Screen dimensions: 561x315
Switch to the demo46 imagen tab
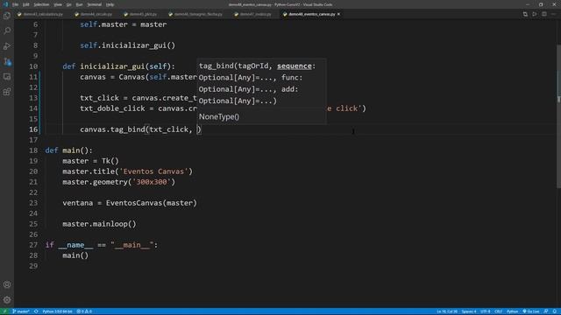(195, 14)
